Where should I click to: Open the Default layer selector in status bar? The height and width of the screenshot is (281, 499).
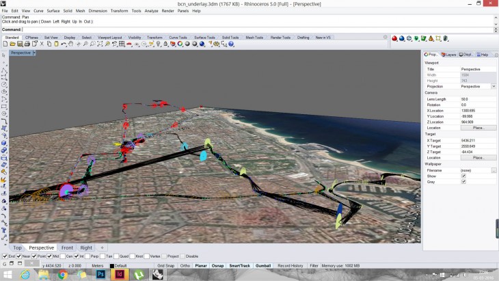(x=120, y=265)
